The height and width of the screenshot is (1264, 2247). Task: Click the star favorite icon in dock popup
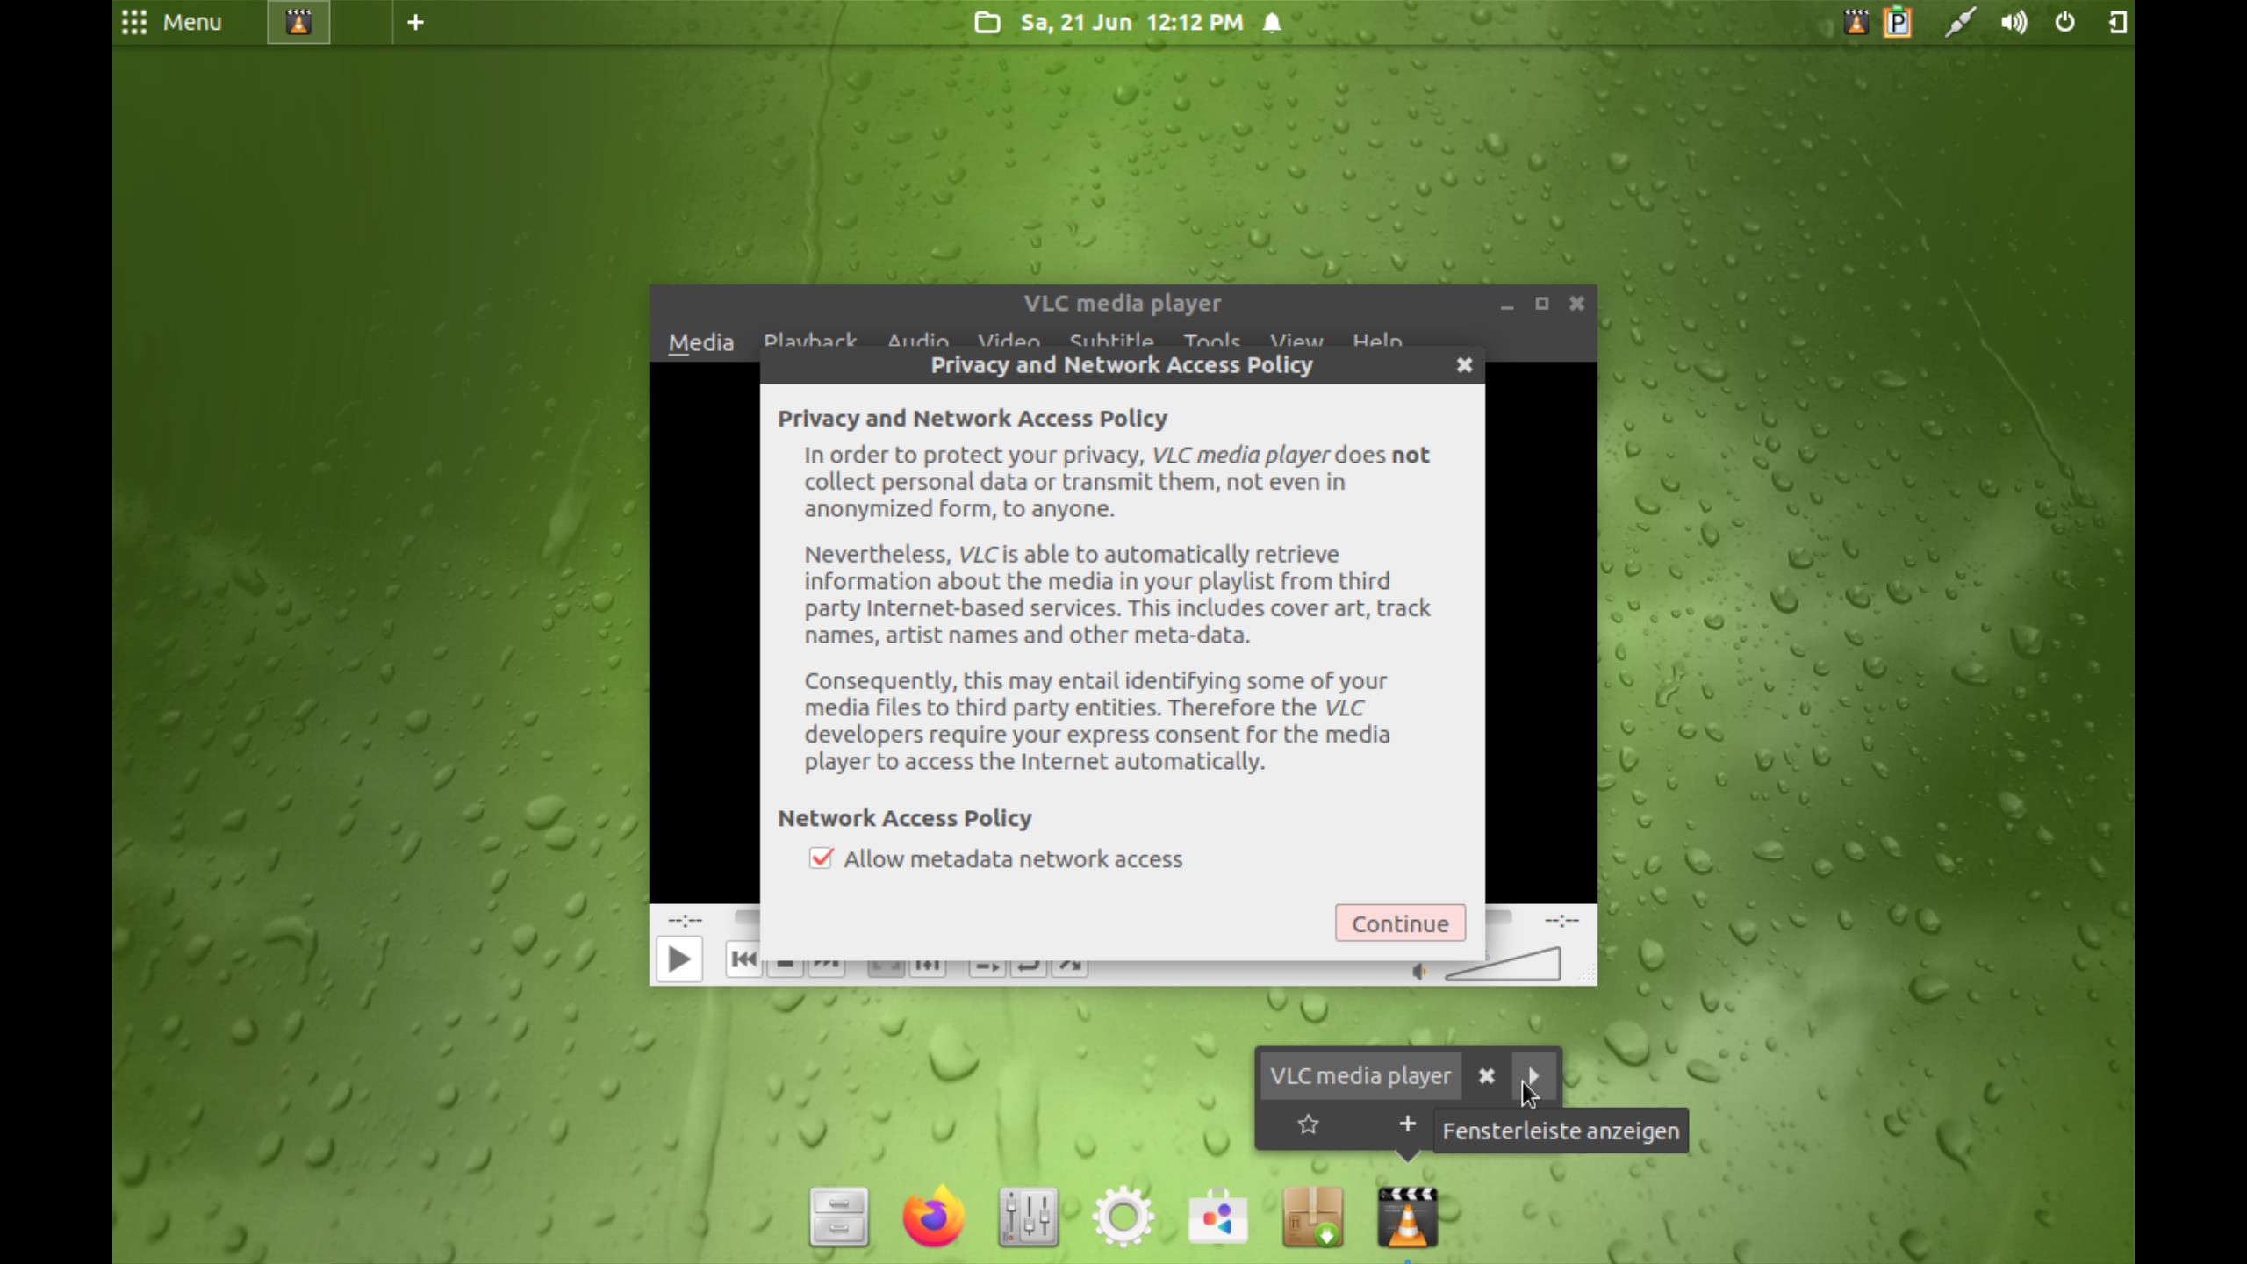[x=1308, y=1124]
